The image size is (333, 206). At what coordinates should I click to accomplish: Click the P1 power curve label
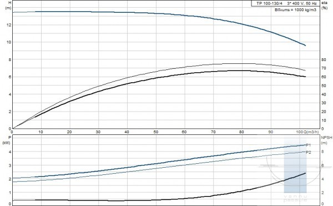309,145
